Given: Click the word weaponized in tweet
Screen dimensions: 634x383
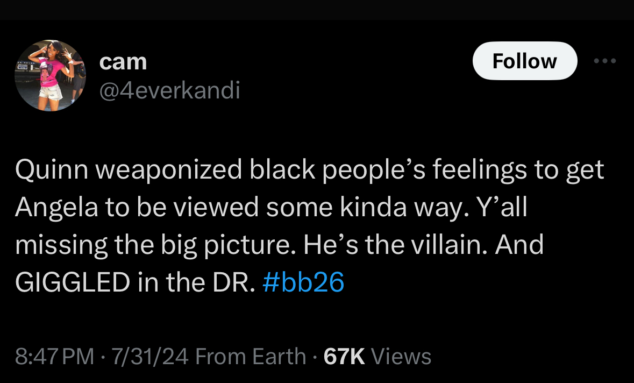Looking at the screenshot, I should [x=169, y=169].
